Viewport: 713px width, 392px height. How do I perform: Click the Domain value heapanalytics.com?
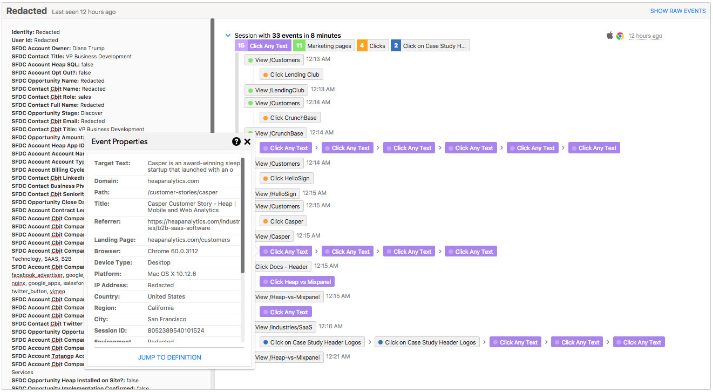[x=173, y=181]
